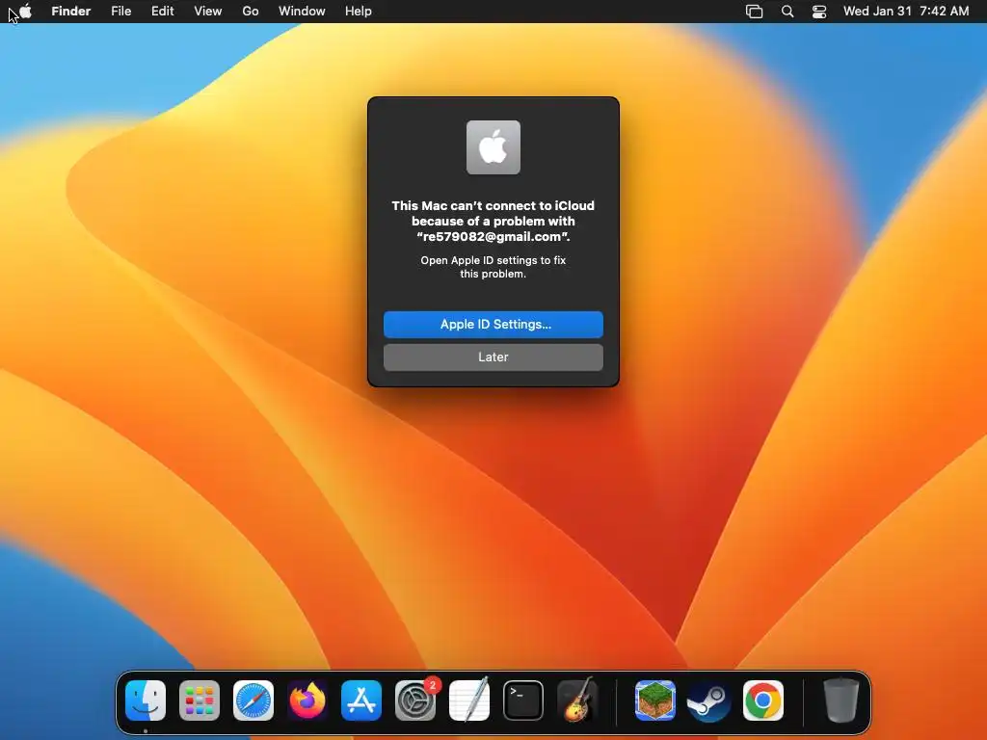
Task: Click the Apple logo in iCloud dialog
Action: 493,147
